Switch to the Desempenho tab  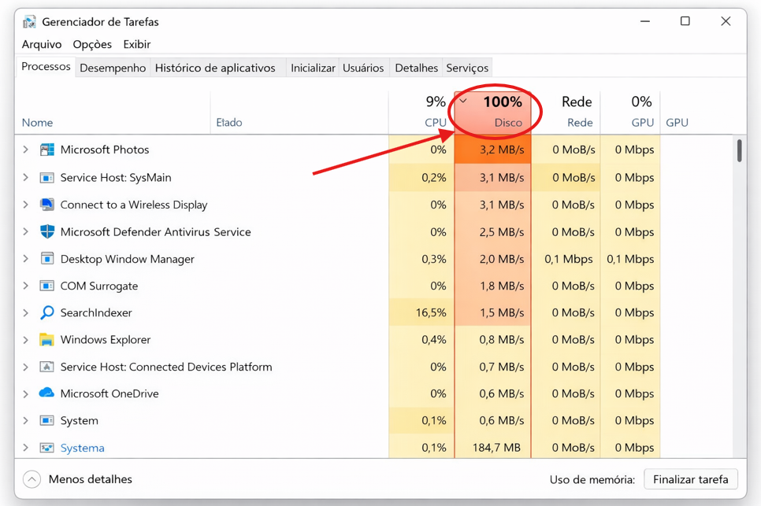[x=113, y=68]
